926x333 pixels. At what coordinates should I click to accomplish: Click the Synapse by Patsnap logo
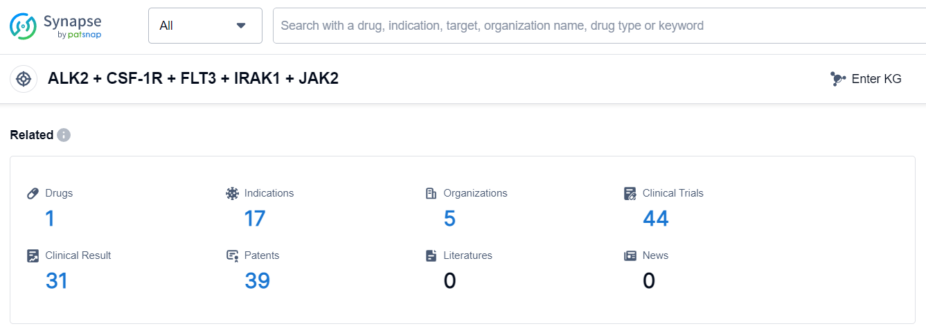pyautogui.click(x=55, y=26)
